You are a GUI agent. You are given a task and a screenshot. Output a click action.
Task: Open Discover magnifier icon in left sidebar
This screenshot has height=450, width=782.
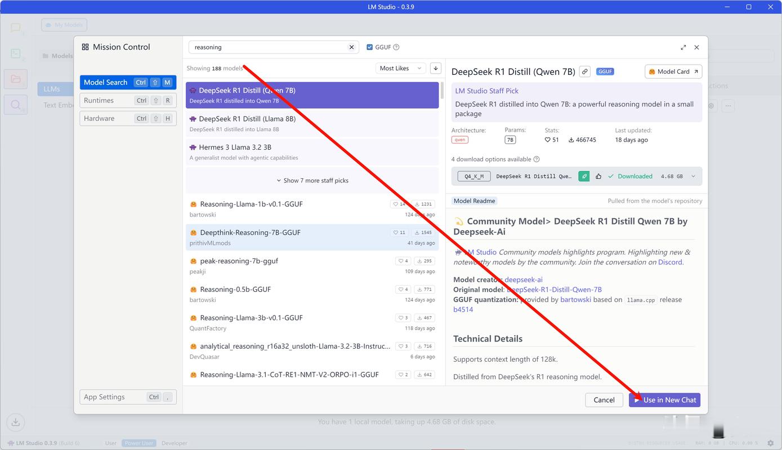click(x=16, y=105)
